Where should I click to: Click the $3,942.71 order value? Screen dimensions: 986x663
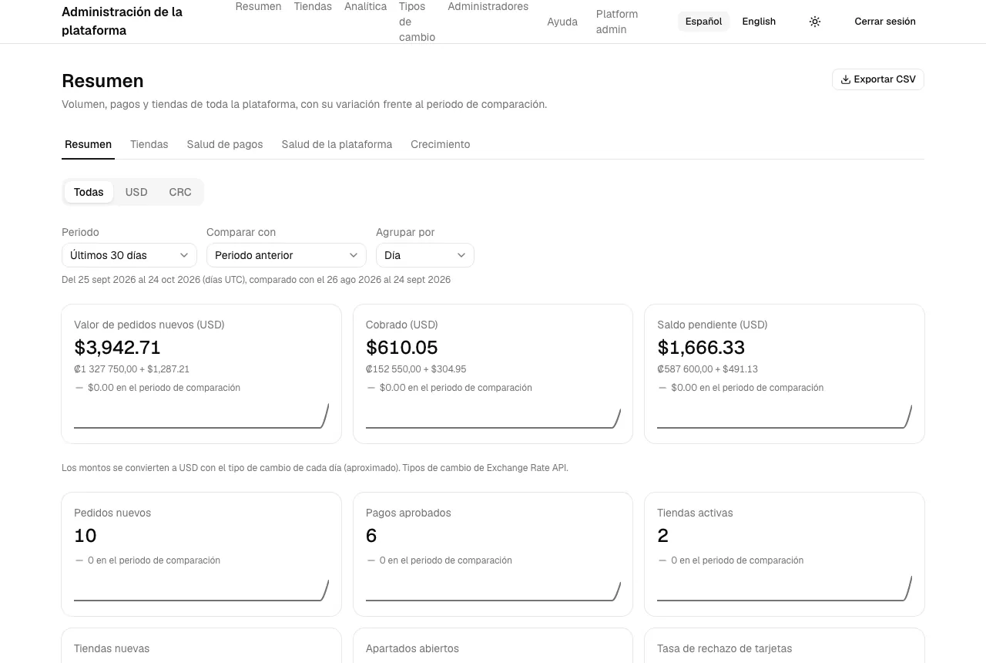[x=117, y=348]
